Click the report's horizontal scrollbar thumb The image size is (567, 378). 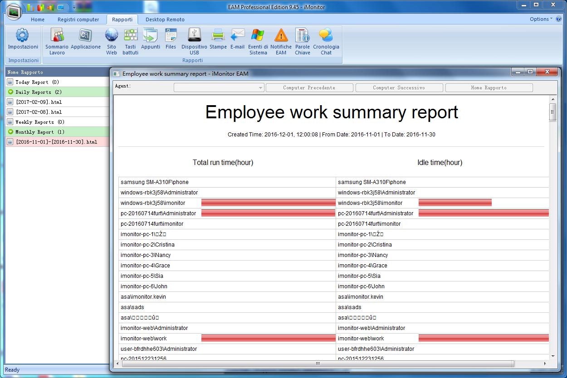[318, 363]
